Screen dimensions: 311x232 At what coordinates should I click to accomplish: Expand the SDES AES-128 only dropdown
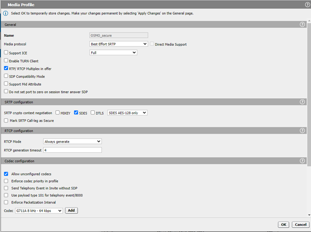pyautogui.click(x=127, y=113)
